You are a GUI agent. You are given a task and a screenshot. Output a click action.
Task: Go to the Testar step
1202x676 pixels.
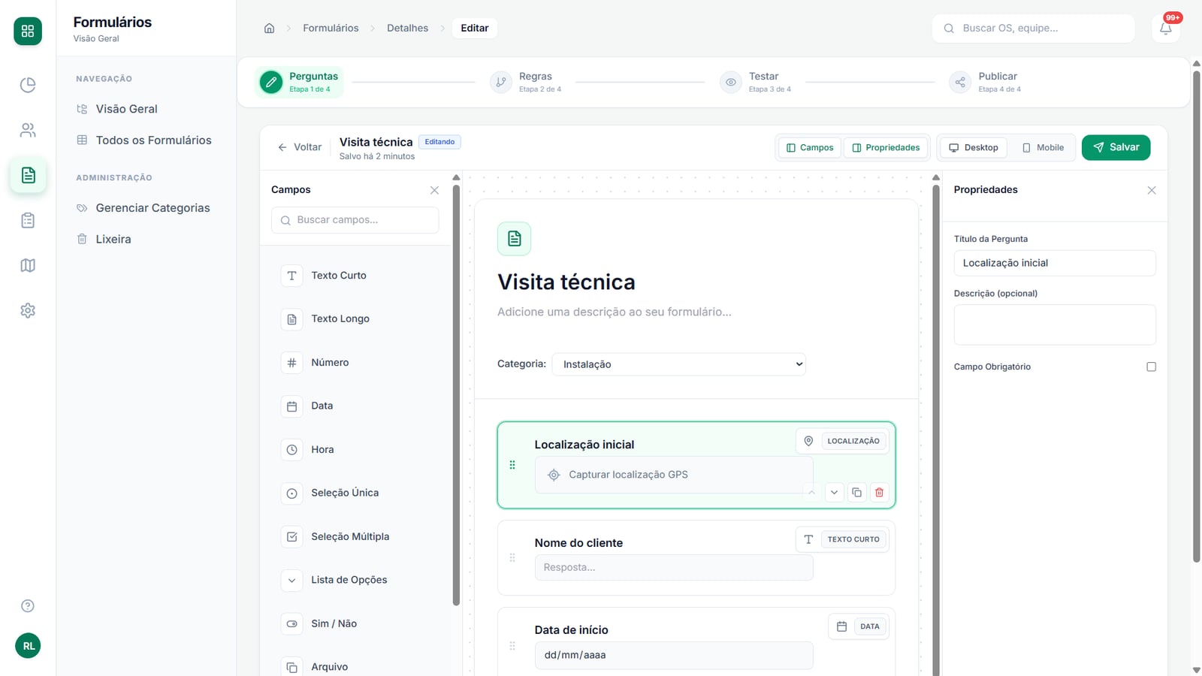point(756,82)
